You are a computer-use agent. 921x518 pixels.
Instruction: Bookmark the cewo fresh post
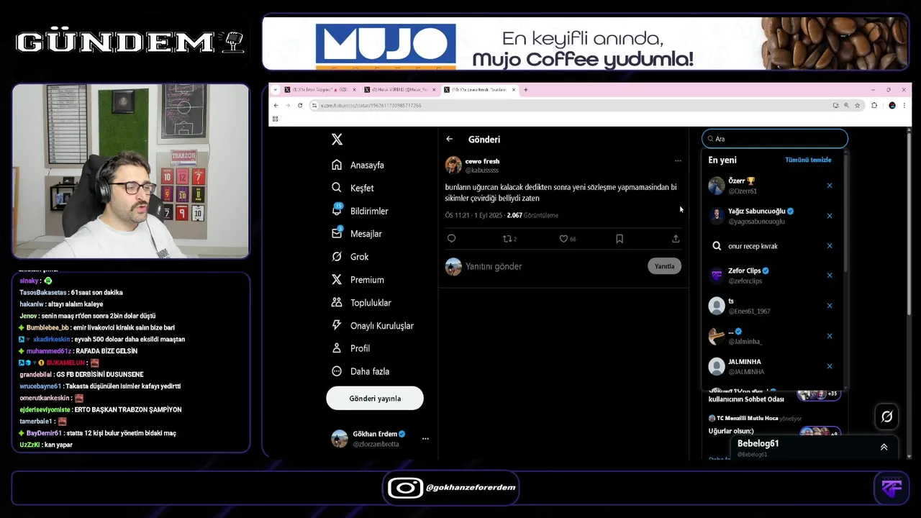620,239
